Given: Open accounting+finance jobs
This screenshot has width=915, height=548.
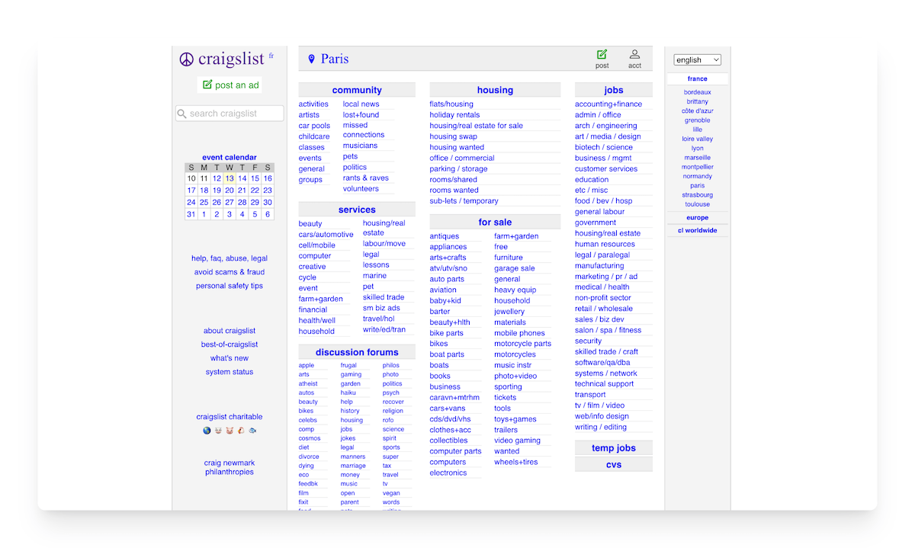Looking at the screenshot, I should 608,104.
